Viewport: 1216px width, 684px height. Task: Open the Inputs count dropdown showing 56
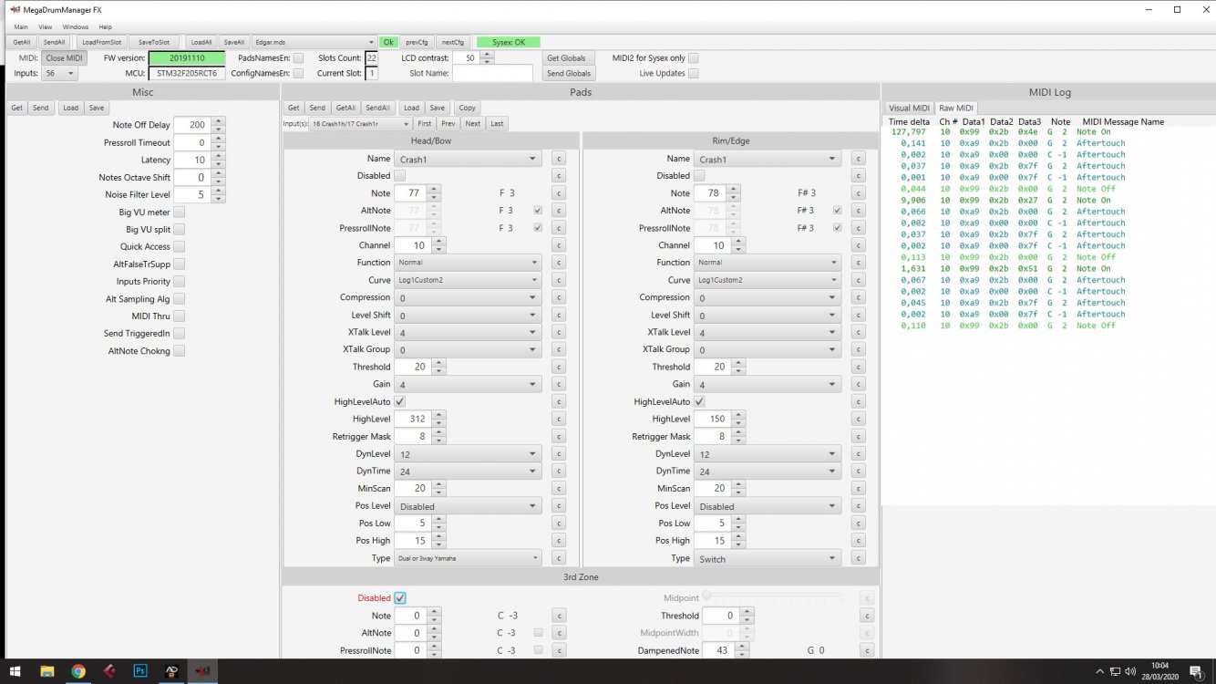click(x=59, y=73)
